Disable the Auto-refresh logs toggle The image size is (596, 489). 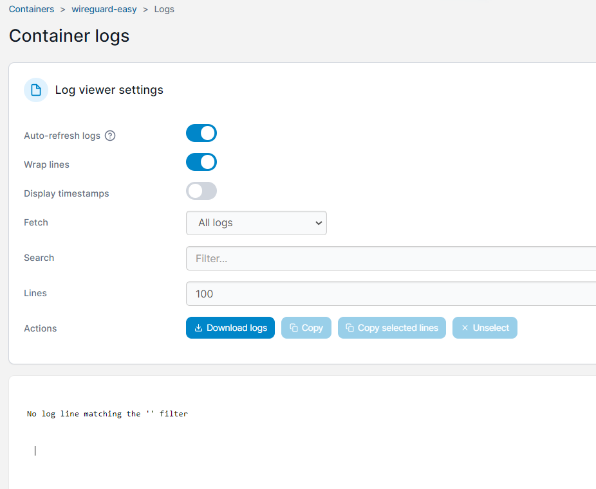pos(201,133)
